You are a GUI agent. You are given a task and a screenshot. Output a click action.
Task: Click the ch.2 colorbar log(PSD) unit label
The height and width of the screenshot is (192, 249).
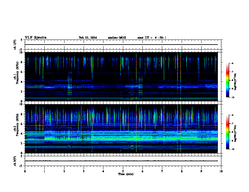coord(235,133)
